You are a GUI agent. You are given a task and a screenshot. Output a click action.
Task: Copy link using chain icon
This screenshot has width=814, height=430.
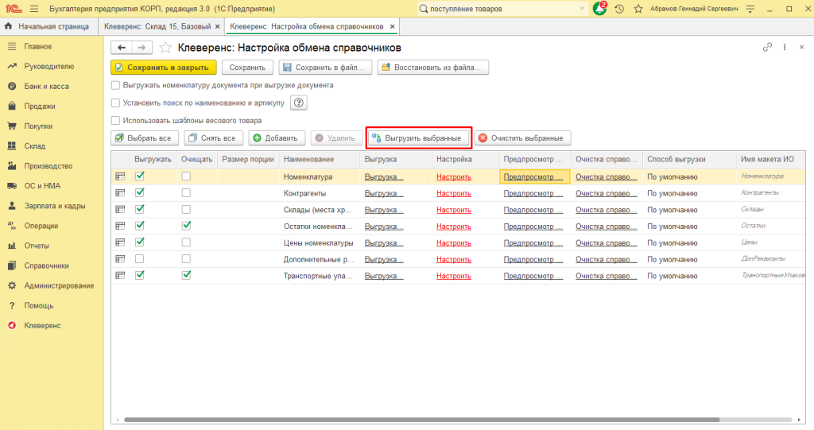[767, 48]
